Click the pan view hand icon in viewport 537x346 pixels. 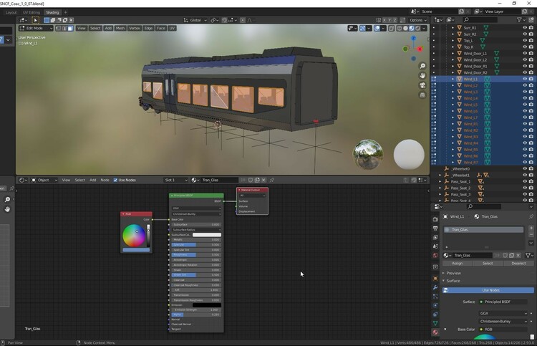[x=422, y=75]
